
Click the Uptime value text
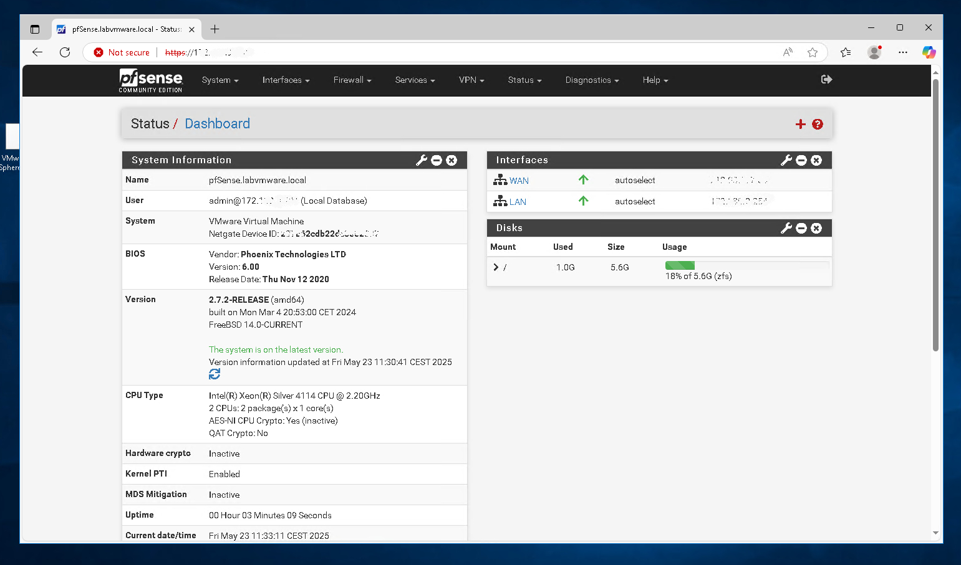[270, 515]
